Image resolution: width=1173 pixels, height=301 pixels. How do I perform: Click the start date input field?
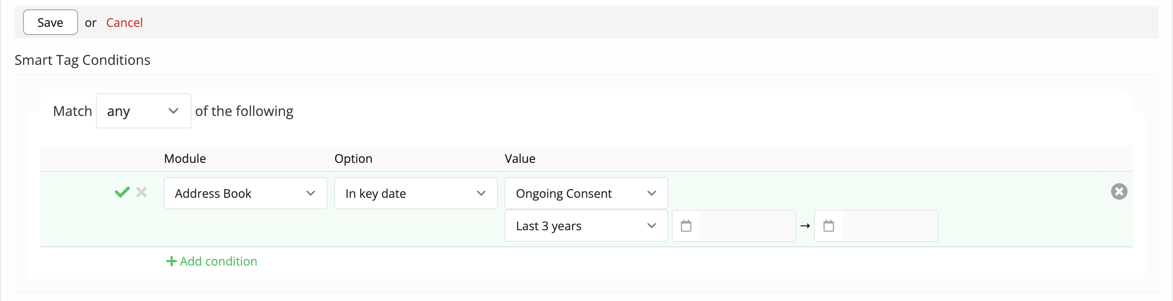tap(747, 226)
